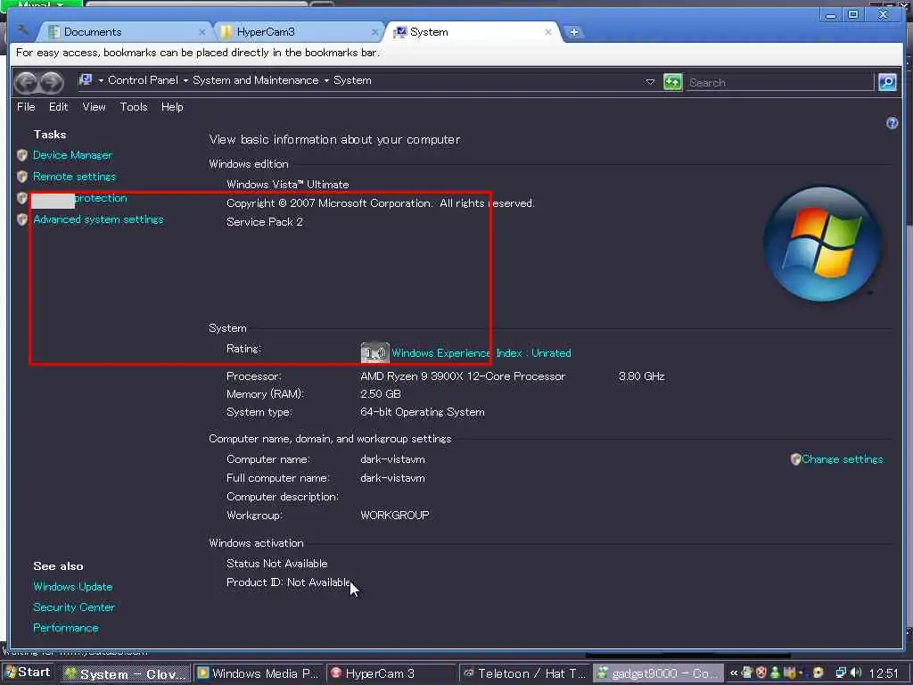The width and height of the screenshot is (913, 685).
Task: Close the HyperCam3 tab
Action: (374, 32)
